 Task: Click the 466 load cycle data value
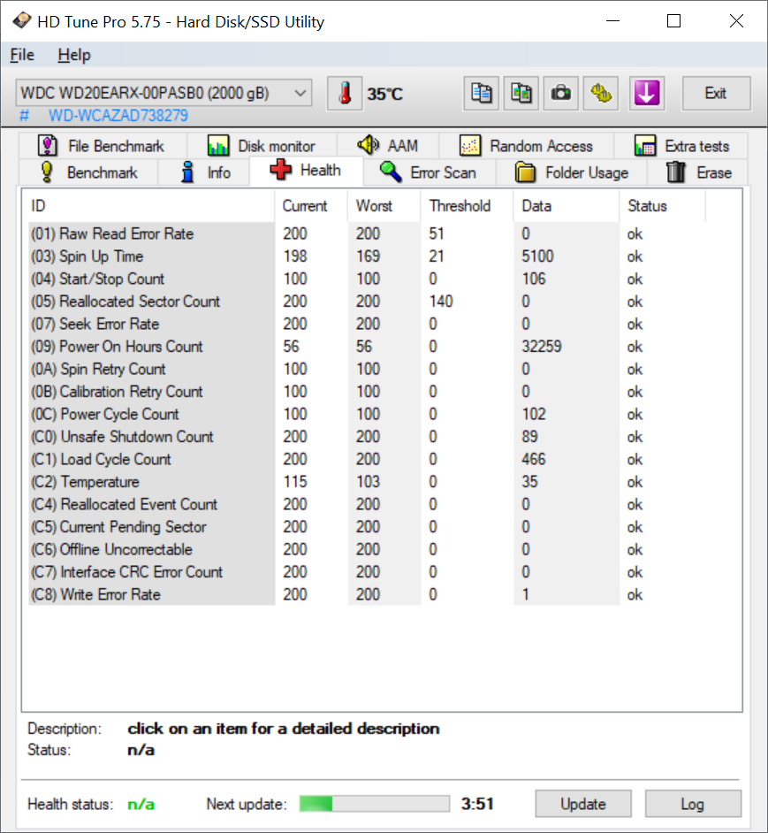533,460
